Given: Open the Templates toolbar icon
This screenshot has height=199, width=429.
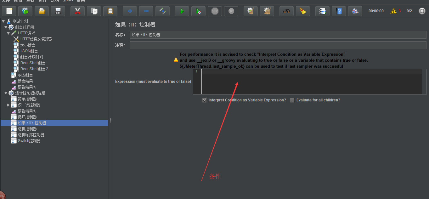Looking at the screenshot, I should (x=25, y=11).
